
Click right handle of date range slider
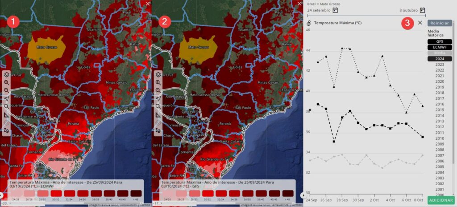[x=425, y=16]
